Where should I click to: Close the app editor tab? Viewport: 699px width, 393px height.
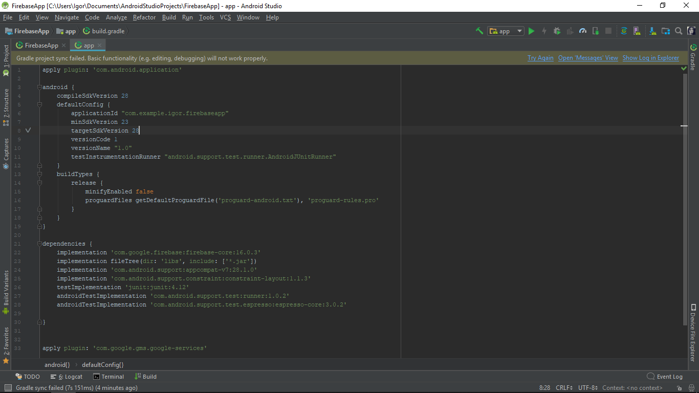100,46
